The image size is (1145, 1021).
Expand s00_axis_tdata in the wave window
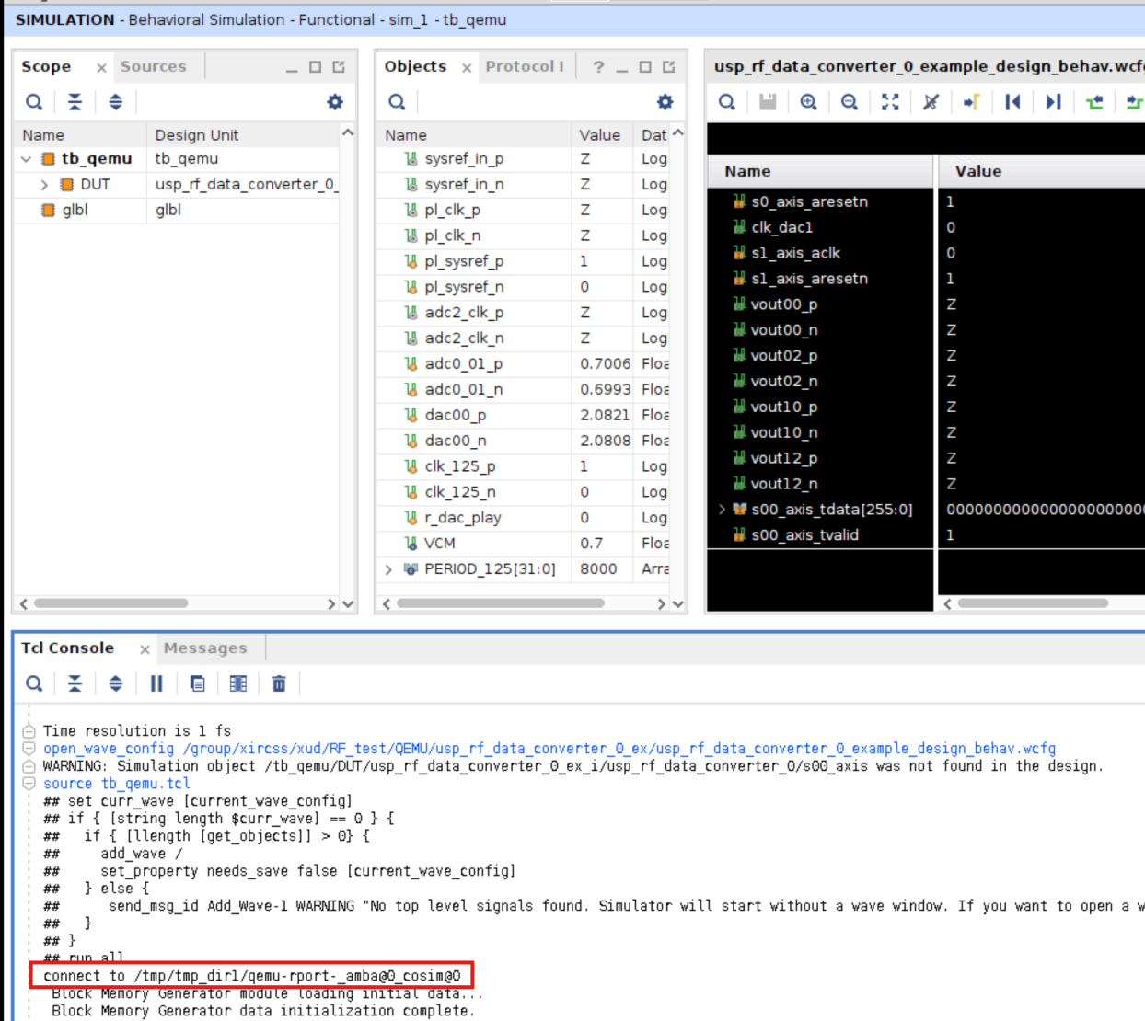point(722,509)
